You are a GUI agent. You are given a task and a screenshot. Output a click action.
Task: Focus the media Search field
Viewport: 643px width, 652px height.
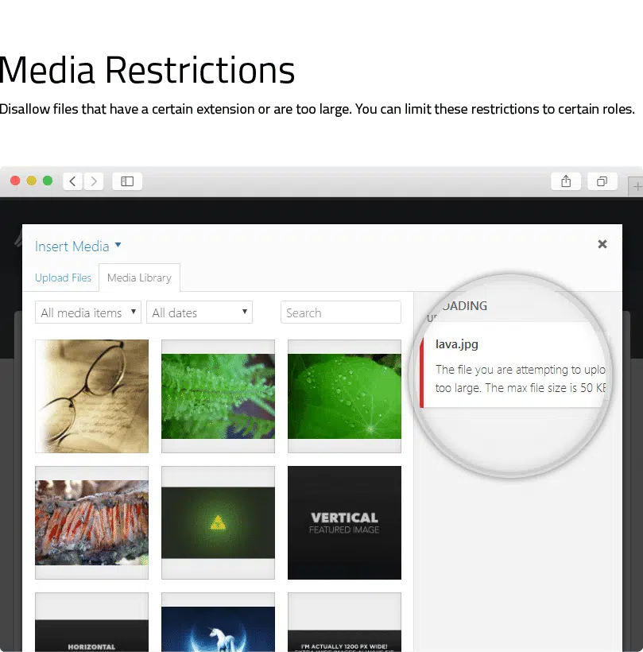[x=341, y=312]
